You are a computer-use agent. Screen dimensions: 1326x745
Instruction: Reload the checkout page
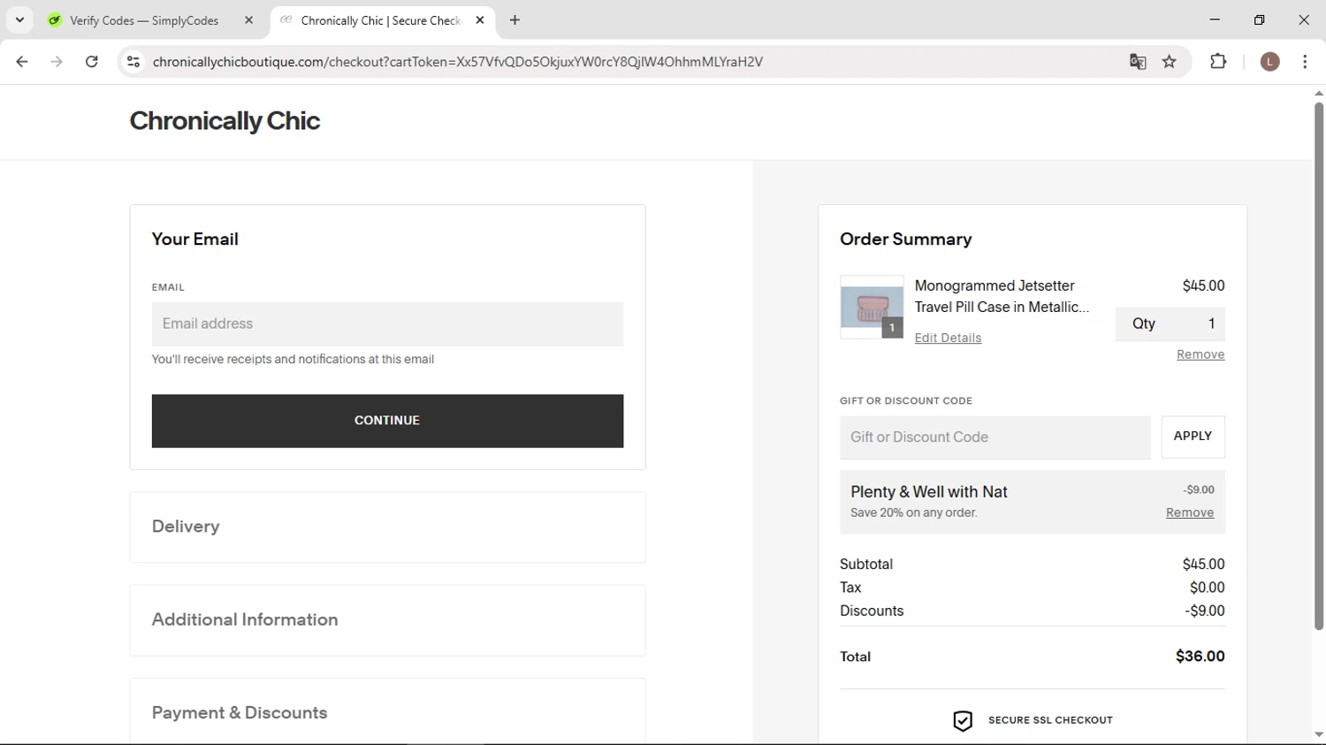click(92, 62)
